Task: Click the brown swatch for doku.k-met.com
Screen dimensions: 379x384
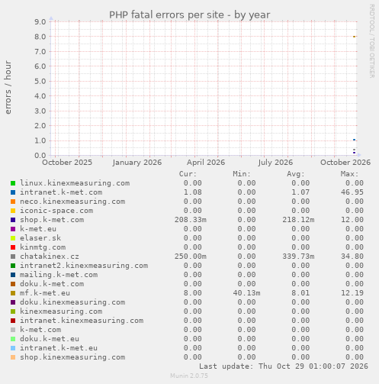Action: (x=13, y=284)
